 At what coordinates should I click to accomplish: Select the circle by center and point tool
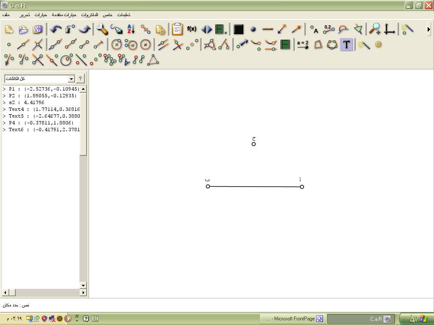[x=117, y=44]
